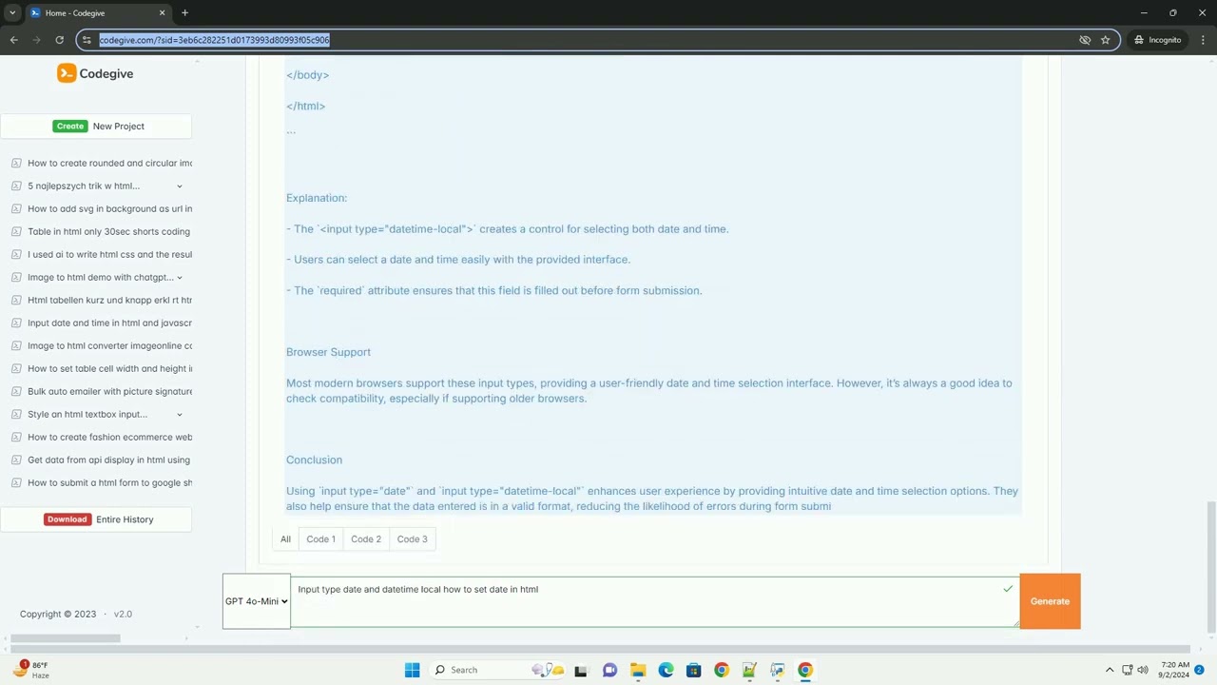
Task: Click the project icon beside 'Input date and time in html'
Action: pos(16,323)
